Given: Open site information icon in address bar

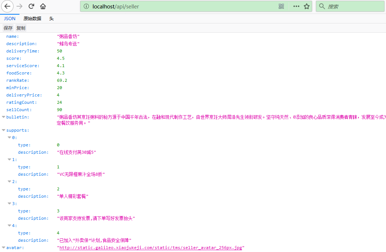Looking at the screenshot, I should click(x=86, y=6).
